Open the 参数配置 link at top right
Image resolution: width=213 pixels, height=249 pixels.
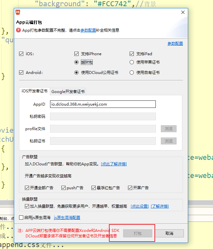pos(175,44)
